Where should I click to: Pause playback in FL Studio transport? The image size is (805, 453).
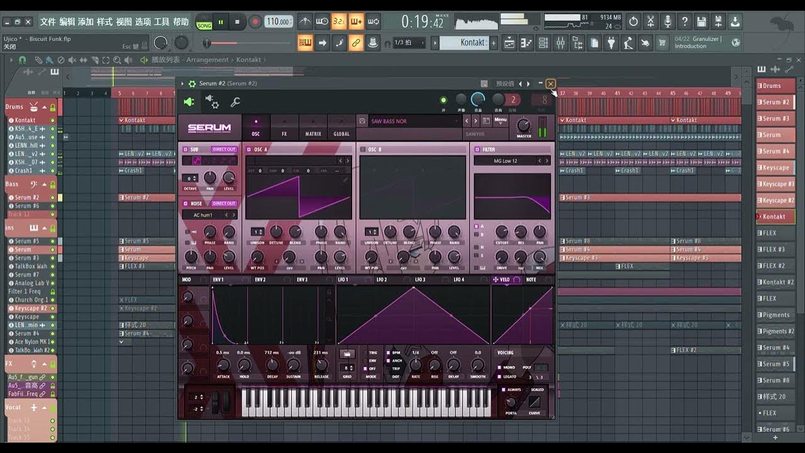pos(221,22)
